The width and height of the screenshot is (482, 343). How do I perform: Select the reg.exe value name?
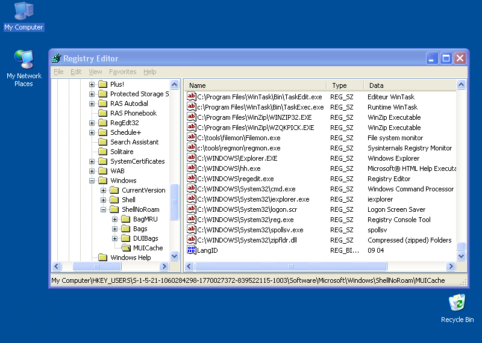point(245,220)
